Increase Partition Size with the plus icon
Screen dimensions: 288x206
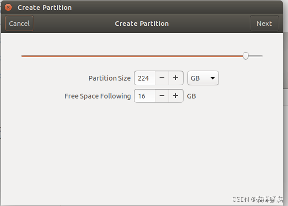176,78
